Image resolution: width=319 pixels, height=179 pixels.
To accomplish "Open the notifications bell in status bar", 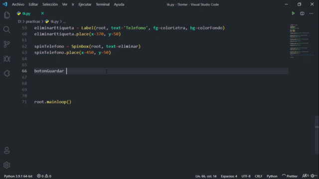I will coord(313,176).
